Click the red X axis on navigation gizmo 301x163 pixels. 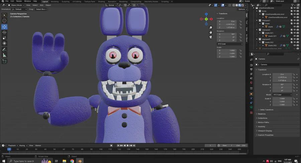coord(211,19)
